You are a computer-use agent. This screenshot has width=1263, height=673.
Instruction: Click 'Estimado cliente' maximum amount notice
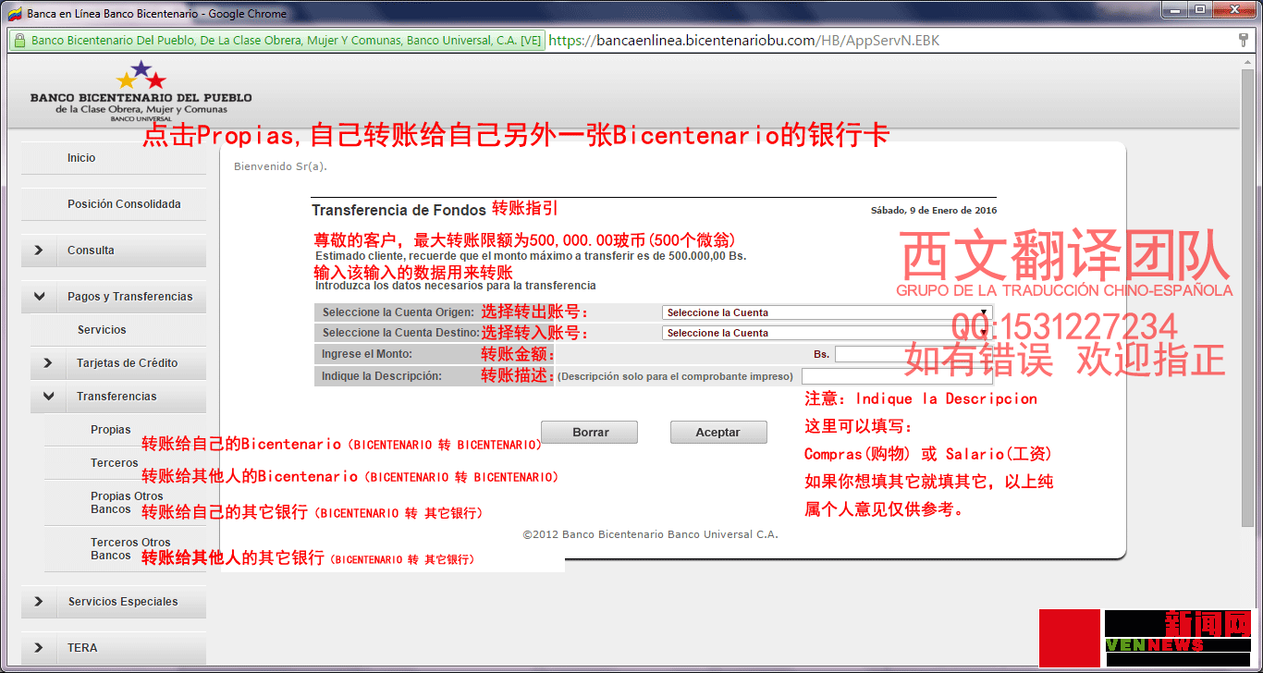(531, 256)
